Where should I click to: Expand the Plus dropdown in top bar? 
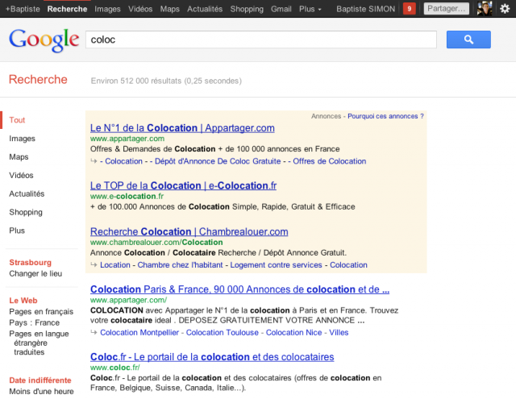tap(310, 9)
